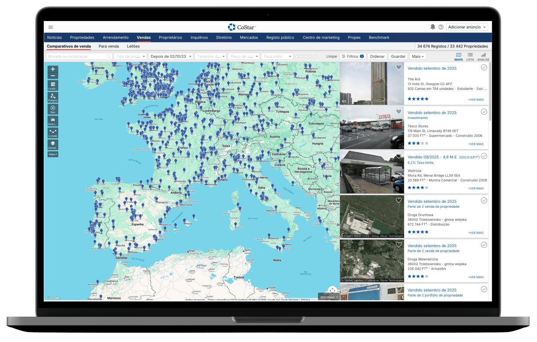The height and width of the screenshot is (342, 537).
Task: Open the Arrendamento menu
Action: coord(115,37)
